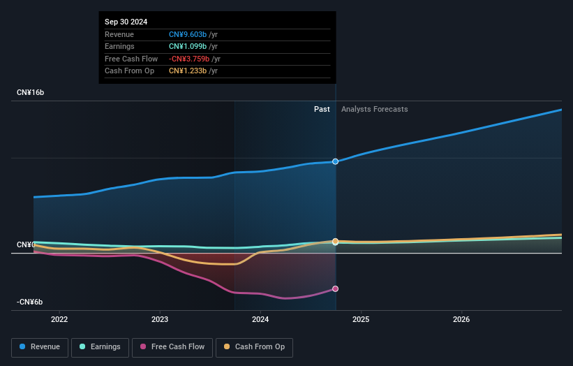Image resolution: width=573 pixels, height=366 pixels.
Task: Click the Cash From Op tooltip label
Action: (x=129, y=71)
